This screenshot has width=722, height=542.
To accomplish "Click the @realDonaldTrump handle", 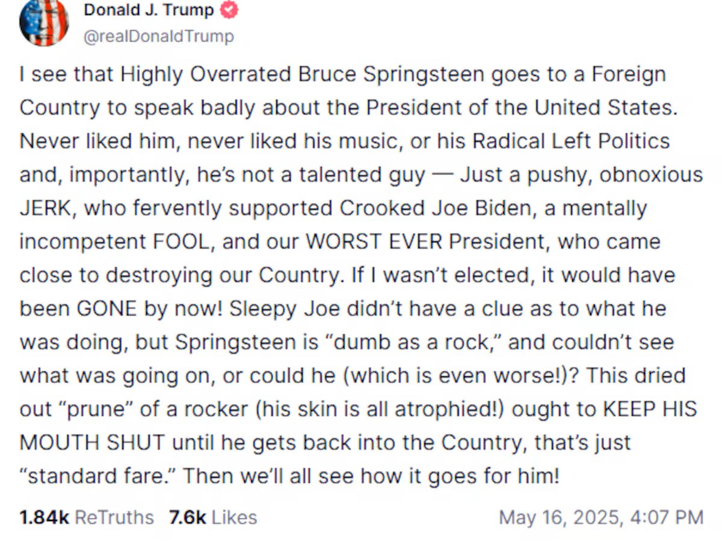I will 159,37.
